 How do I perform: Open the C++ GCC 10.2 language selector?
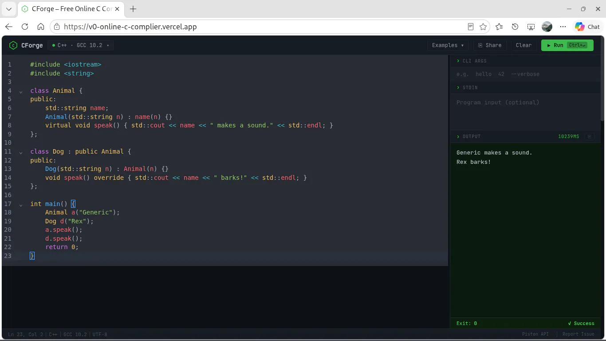[x=81, y=45]
